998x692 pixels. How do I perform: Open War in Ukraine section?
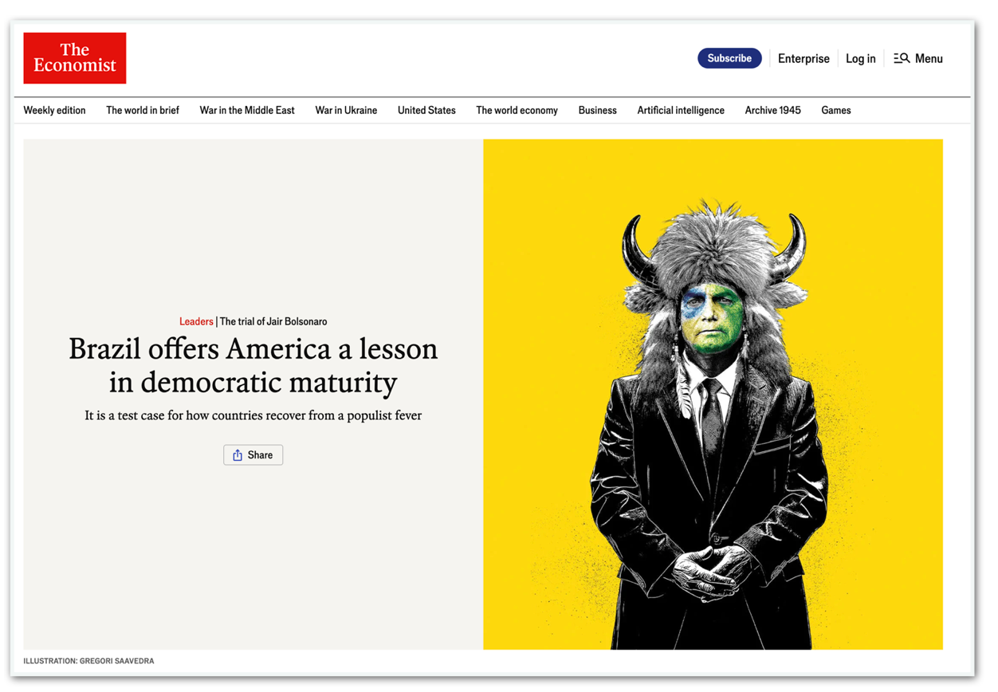[346, 110]
